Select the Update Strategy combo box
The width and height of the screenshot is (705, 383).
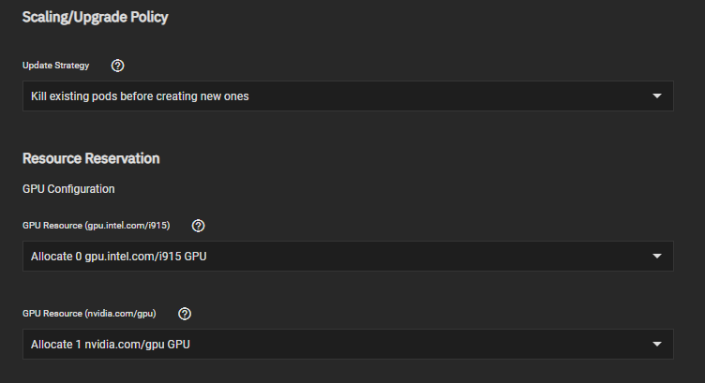(347, 96)
